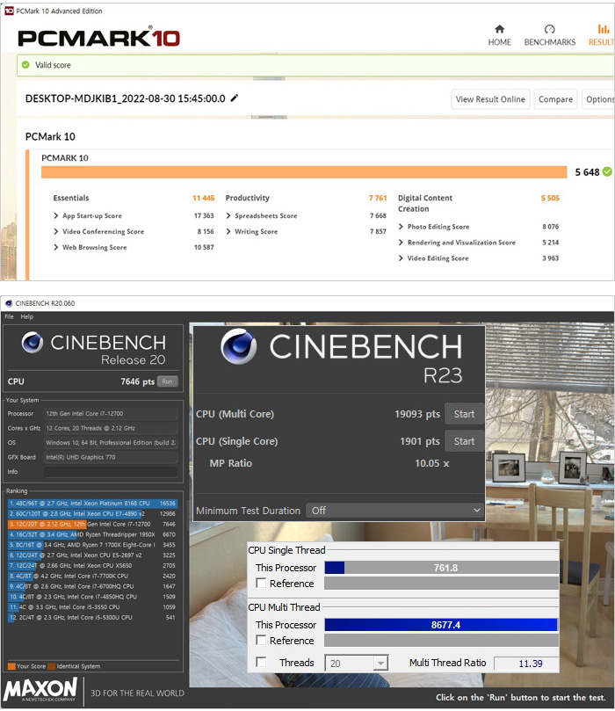Click the Options button in PCMark
Viewport: 615px width, 711px height.
point(599,99)
